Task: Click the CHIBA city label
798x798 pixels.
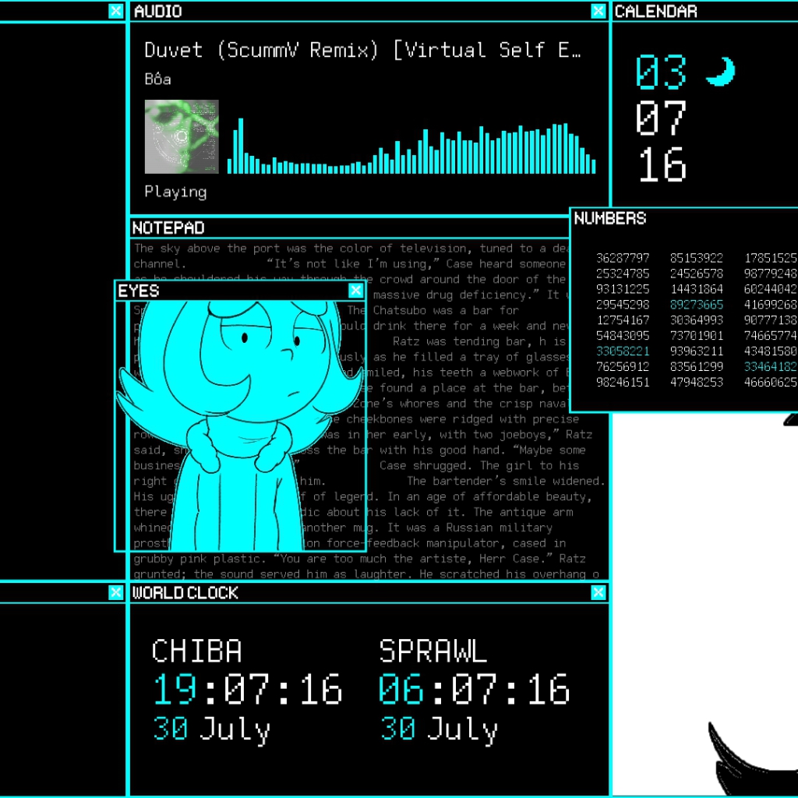Action: pyautogui.click(x=196, y=651)
